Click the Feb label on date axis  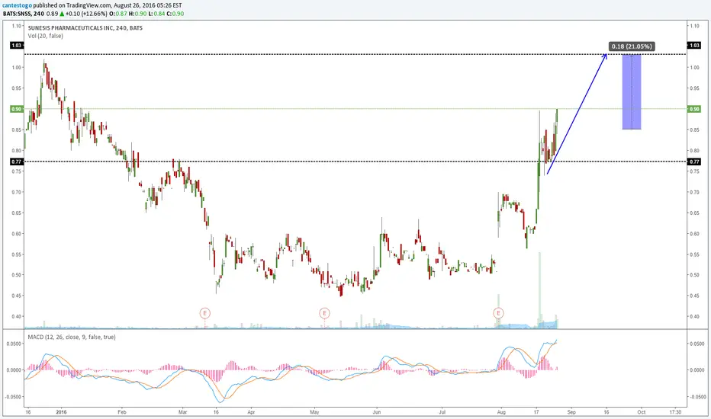point(121,412)
